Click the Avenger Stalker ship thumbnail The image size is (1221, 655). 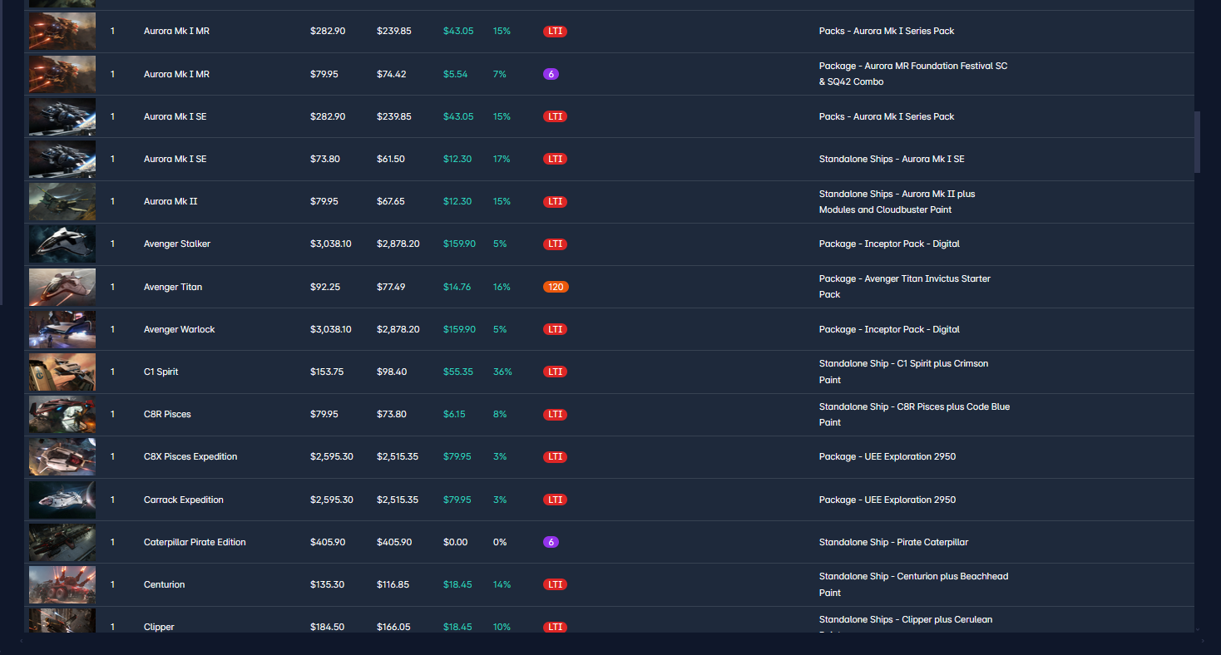pos(62,244)
